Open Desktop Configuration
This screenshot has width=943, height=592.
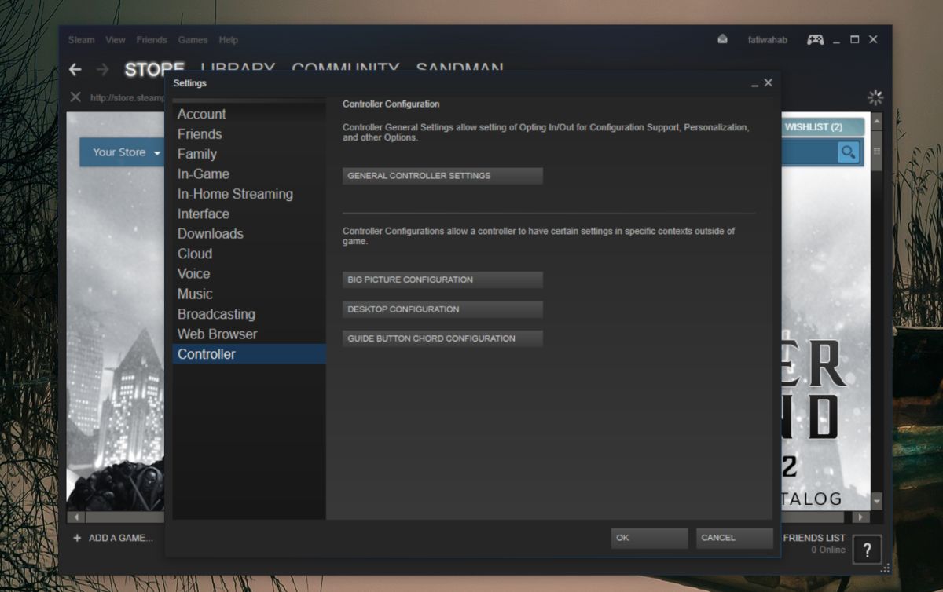click(x=442, y=309)
